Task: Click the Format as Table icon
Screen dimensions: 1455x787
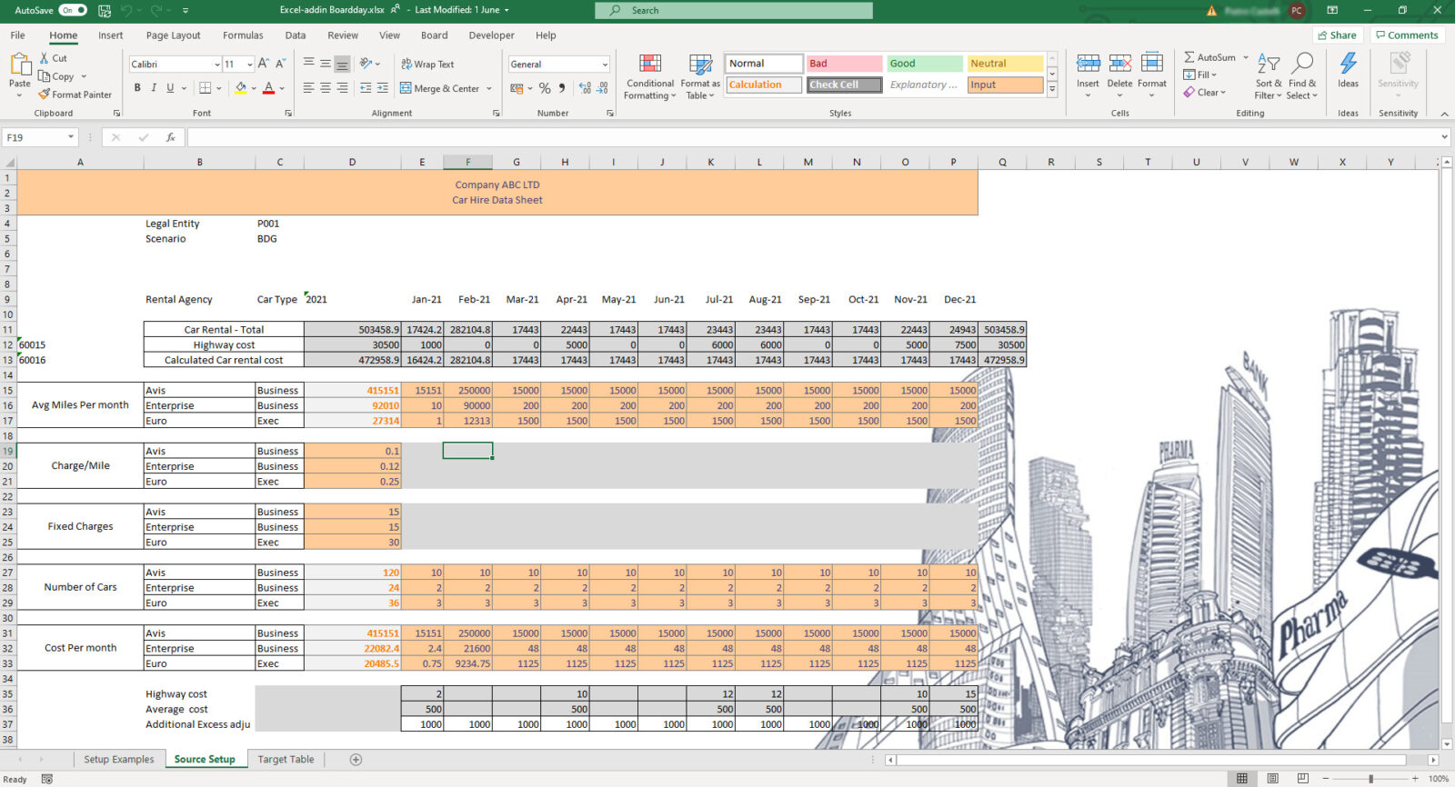Action: [699, 65]
